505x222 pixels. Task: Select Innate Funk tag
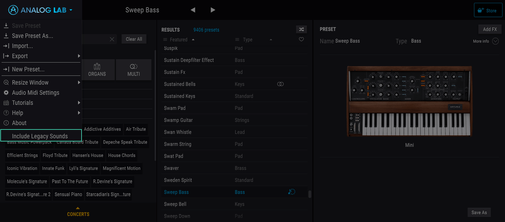(53, 168)
